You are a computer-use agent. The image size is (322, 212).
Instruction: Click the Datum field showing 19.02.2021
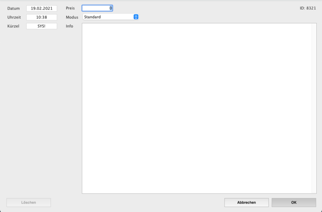pyautogui.click(x=41, y=8)
